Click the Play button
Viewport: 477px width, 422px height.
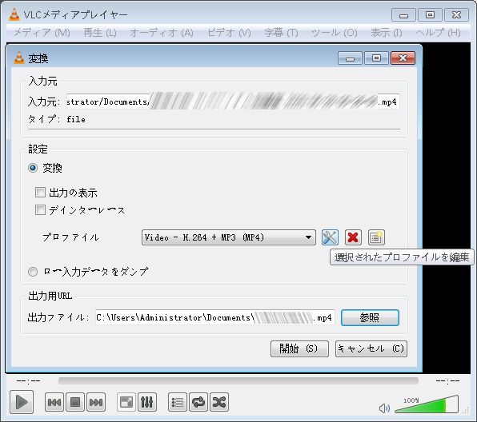click(22, 402)
